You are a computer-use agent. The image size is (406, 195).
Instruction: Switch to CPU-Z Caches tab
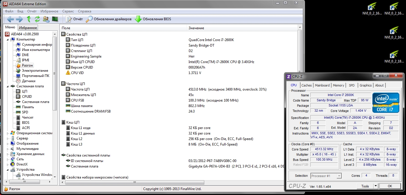(x=307, y=85)
